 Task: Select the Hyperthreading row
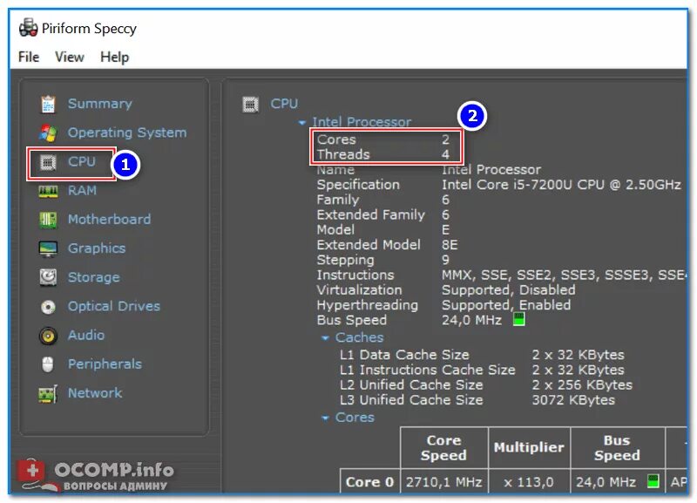pos(443,305)
